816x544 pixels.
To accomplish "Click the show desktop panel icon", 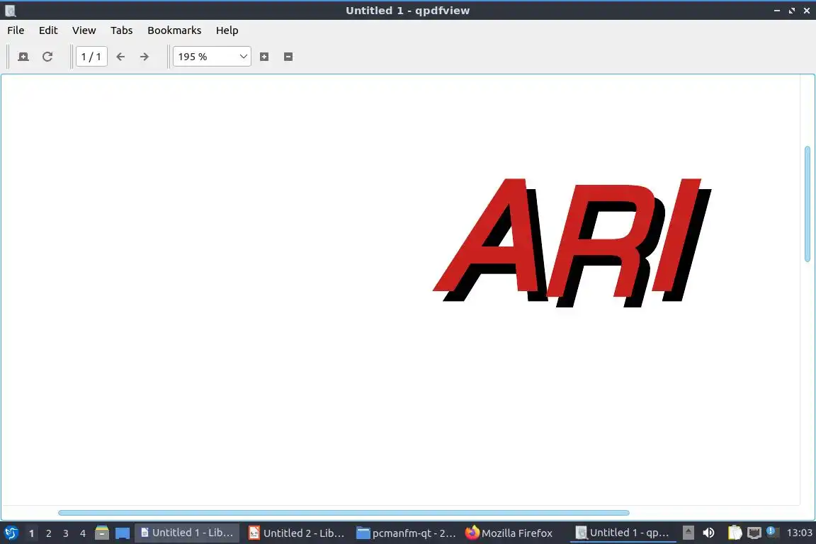I will coord(123,533).
